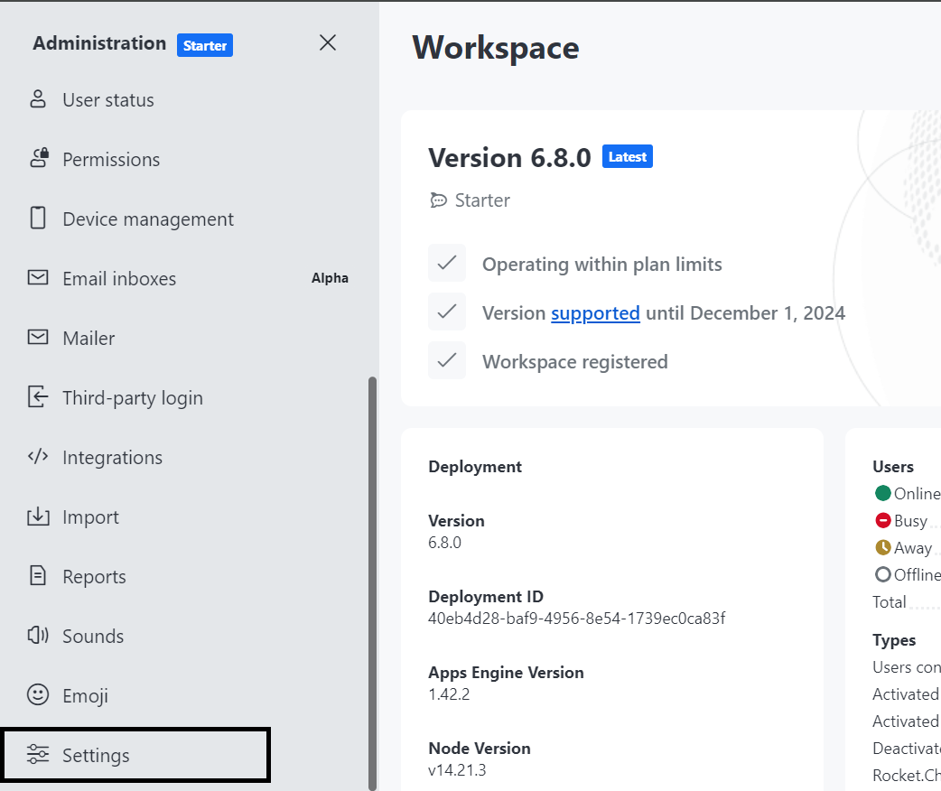Click the Device management phone icon

click(38, 218)
